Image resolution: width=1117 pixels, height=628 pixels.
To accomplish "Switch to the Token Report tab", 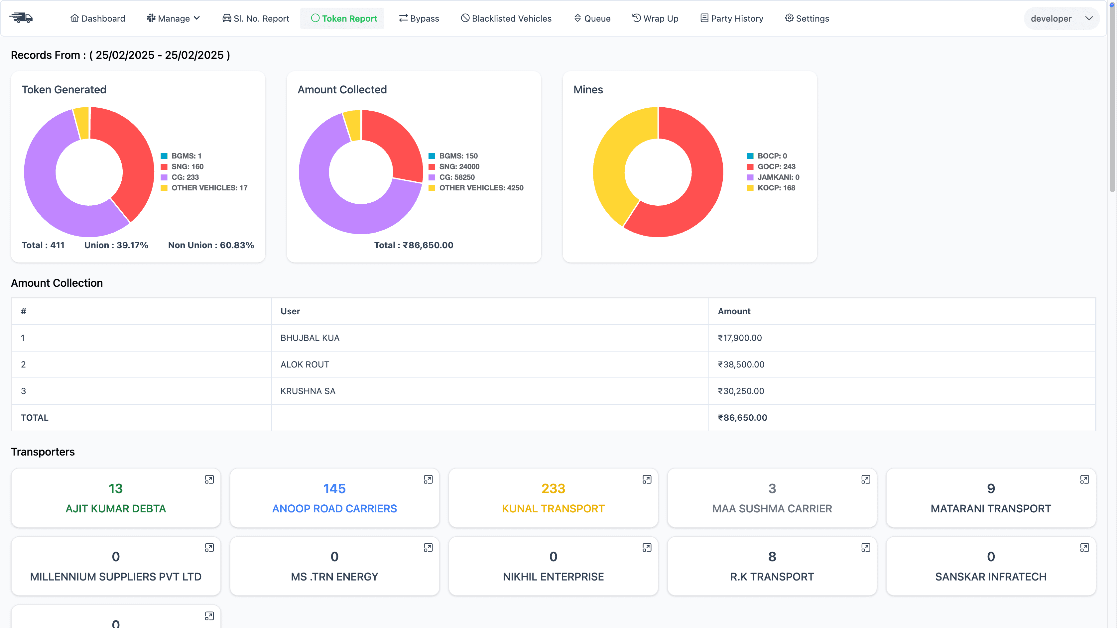I will (342, 18).
